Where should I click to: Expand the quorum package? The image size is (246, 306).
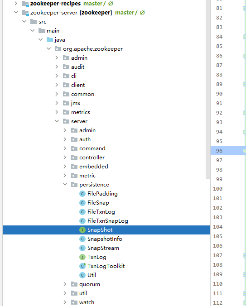point(65,284)
